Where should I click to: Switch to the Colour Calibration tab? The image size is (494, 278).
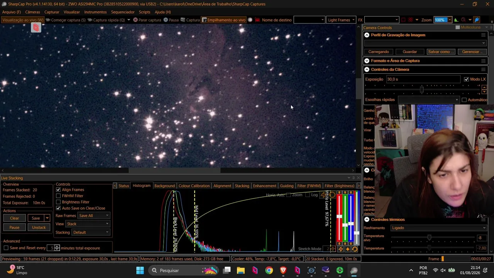tap(194, 186)
